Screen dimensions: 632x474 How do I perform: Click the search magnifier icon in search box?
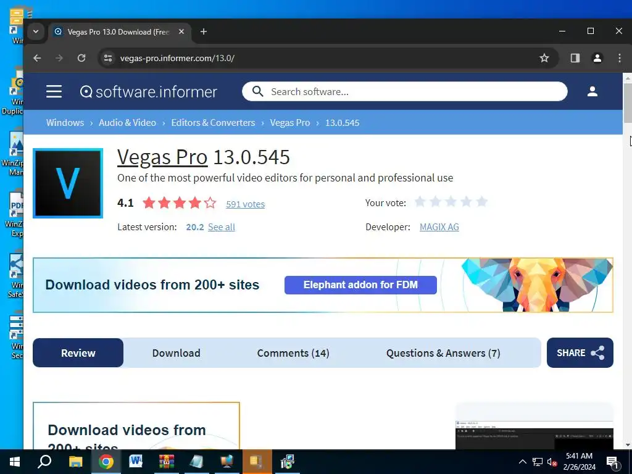coord(257,91)
